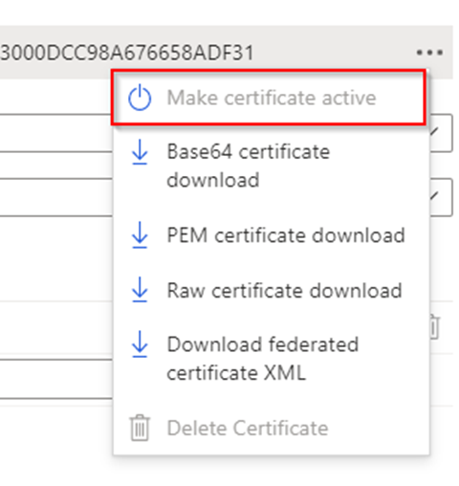Expand the lower dropdown chevron behind the menu
The width and height of the screenshot is (459, 486).
[434, 196]
